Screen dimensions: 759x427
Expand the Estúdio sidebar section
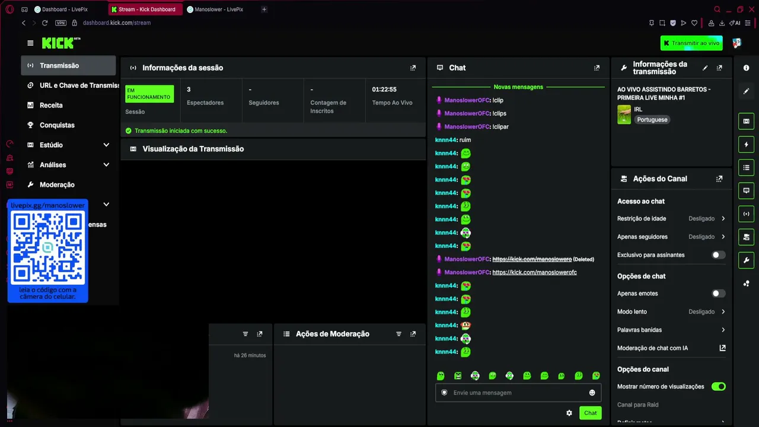(106, 145)
